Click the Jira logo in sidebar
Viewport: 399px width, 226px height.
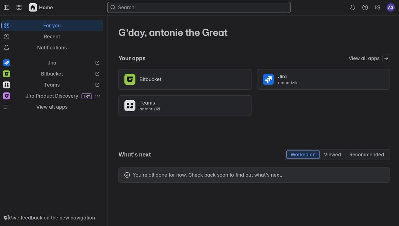point(7,63)
